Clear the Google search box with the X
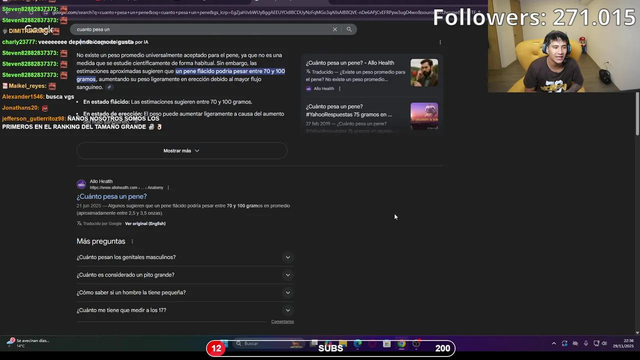 [x=335, y=29]
